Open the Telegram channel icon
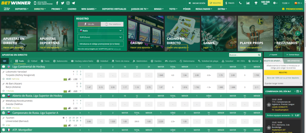The height and width of the screenshot is (133, 306). [74, 3]
